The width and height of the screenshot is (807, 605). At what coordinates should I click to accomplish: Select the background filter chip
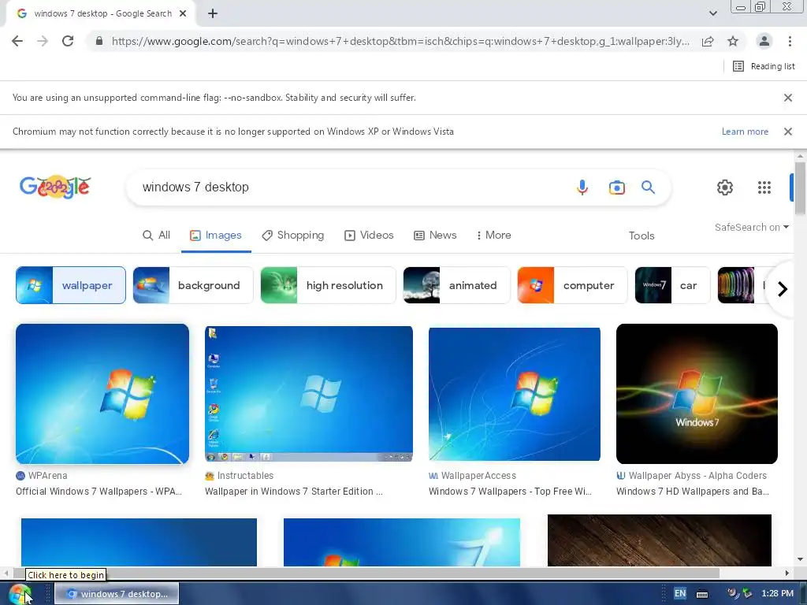[193, 285]
